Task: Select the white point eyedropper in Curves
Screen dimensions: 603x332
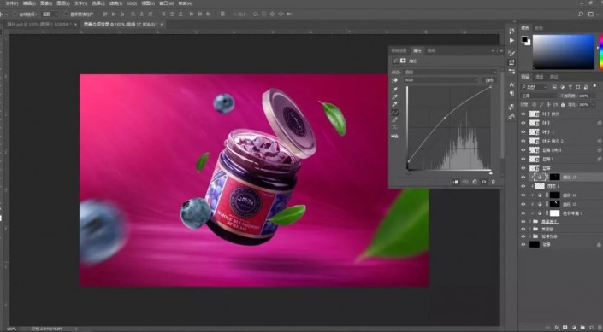Action: click(395, 104)
